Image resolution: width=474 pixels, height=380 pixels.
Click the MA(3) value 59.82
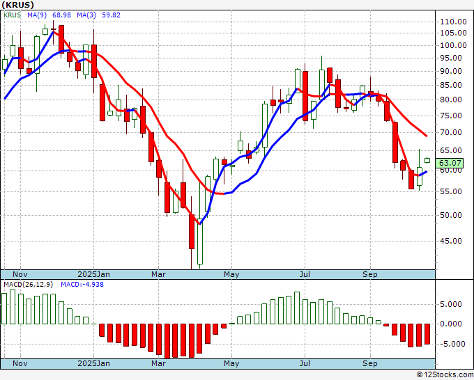(x=111, y=15)
